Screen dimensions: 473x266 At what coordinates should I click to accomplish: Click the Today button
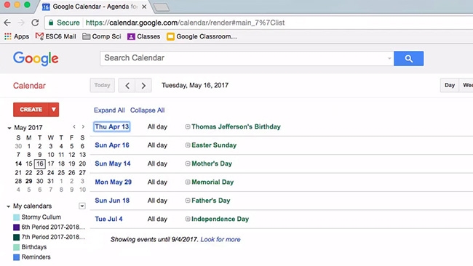103,85
